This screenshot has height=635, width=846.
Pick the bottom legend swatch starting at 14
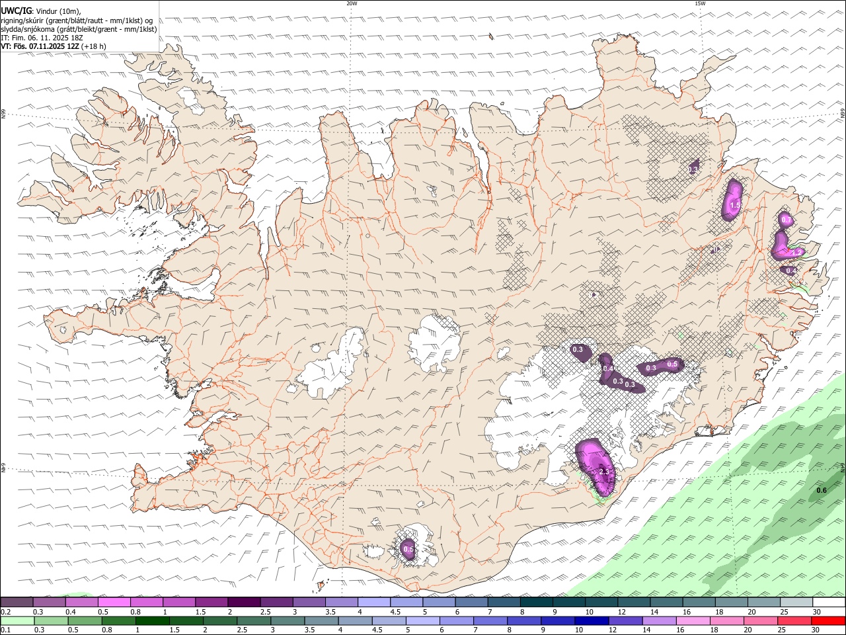tap(659, 620)
